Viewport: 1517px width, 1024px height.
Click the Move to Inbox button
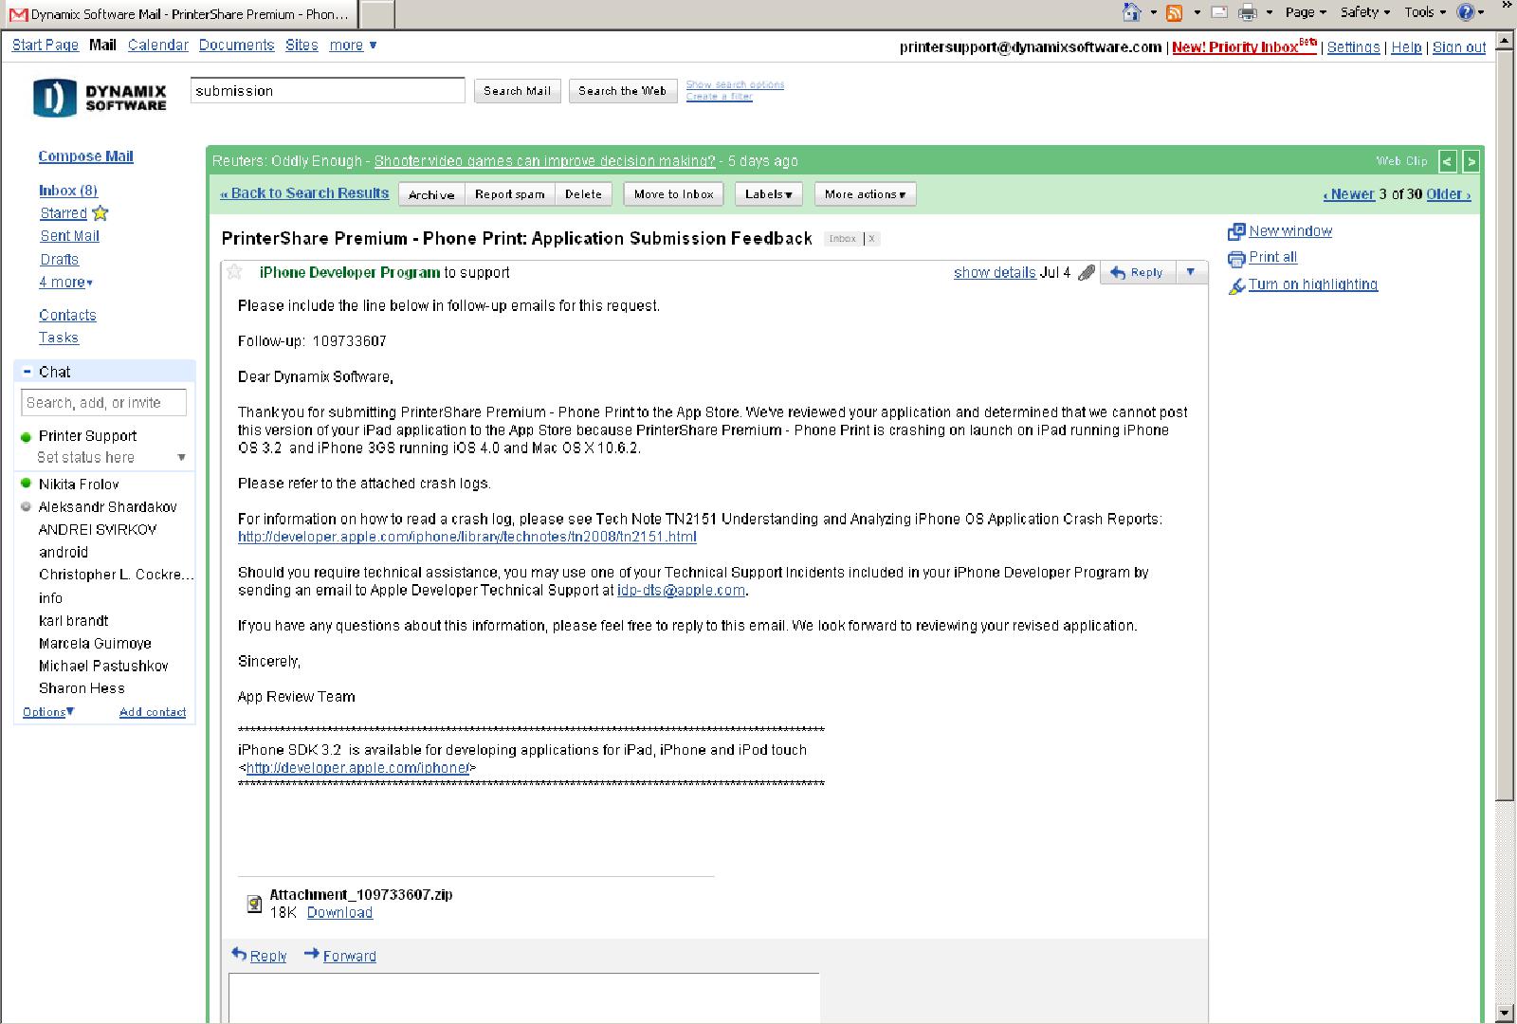coord(673,194)
